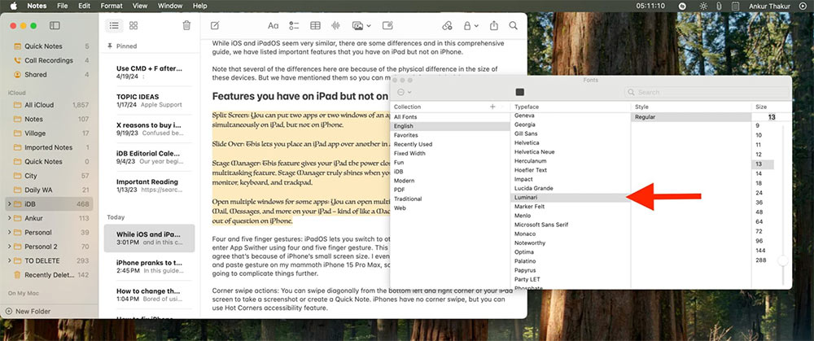Image resolution: width=814 pixels, height=341 pixels.
Task: Select Fixed Width collection
Action: 449,153
